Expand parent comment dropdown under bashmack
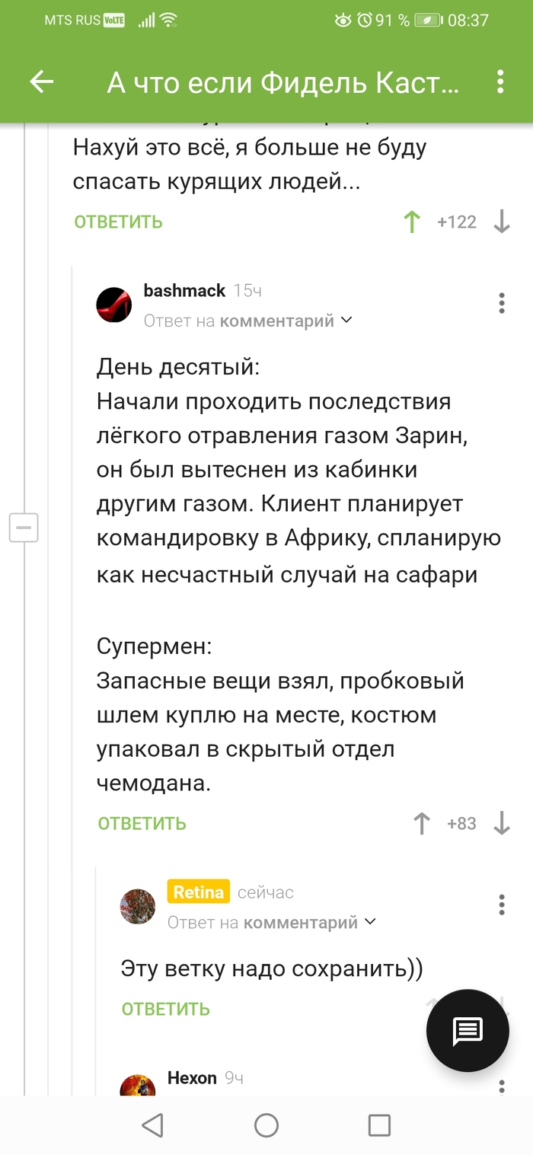Viewport: 533px width, 1155px height. point(347,321)
